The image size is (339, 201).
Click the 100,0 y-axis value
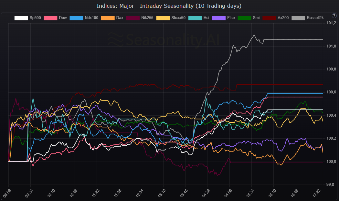tap(331, 162)
